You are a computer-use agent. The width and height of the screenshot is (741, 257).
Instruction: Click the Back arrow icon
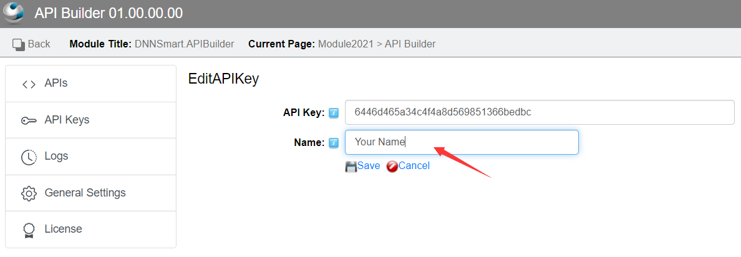[x=19, y=44]
